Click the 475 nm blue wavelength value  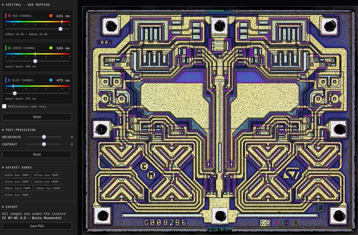(63, 80)
